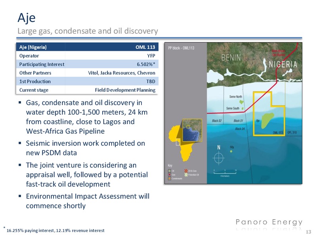The width and height of the screenshot is (317, 238).
Task: Click subtitle 'Large gas, condensate and oil discovery'
Action: [88, 31]
